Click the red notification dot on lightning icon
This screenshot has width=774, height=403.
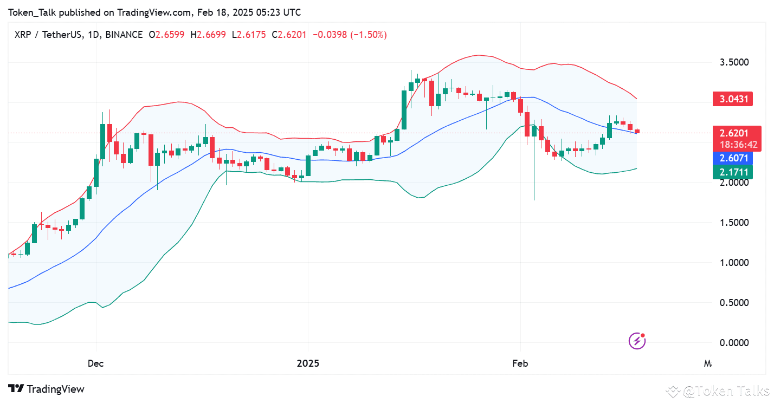coord(642,335)
